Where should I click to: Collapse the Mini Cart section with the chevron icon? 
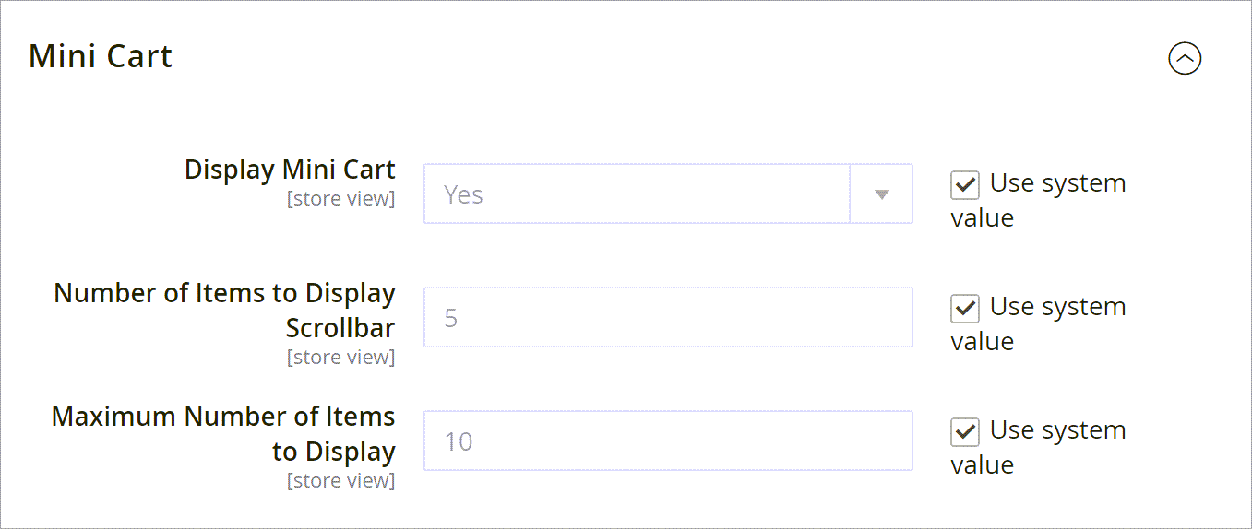click(x=1185, y=59)
